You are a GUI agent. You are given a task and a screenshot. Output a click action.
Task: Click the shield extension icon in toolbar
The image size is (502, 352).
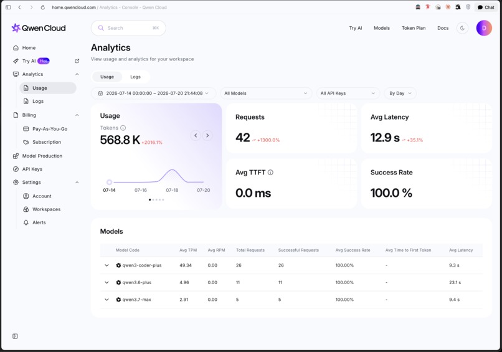coord(468,7)
